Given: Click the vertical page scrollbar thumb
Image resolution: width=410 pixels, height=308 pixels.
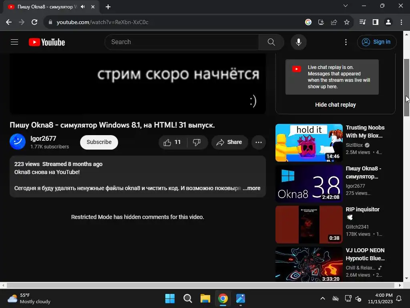Looking at the screenshot, I should click(406, 88).
